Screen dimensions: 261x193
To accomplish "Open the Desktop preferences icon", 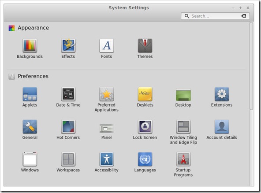I will tap(183, 94).
